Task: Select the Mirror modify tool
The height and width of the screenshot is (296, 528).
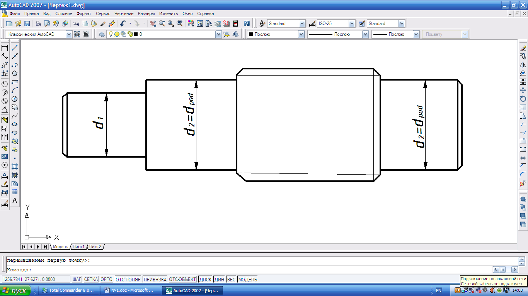Action: tap(523, 65)
